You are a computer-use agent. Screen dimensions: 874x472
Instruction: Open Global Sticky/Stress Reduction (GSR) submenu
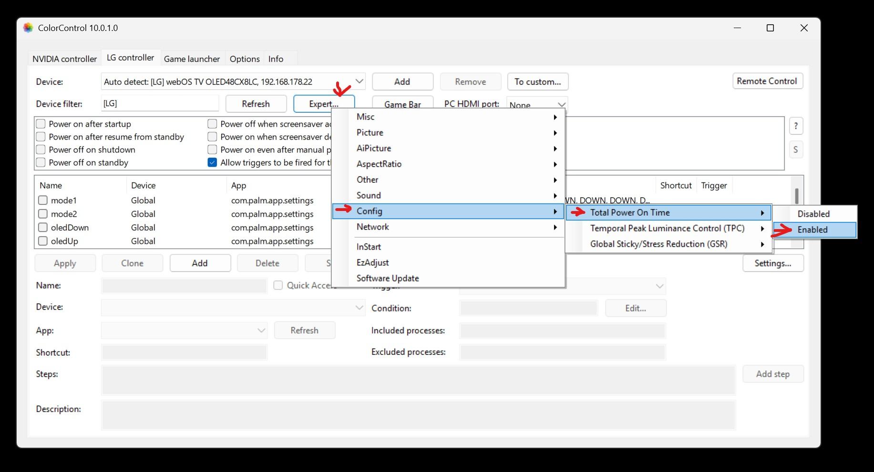pos(668,244)
